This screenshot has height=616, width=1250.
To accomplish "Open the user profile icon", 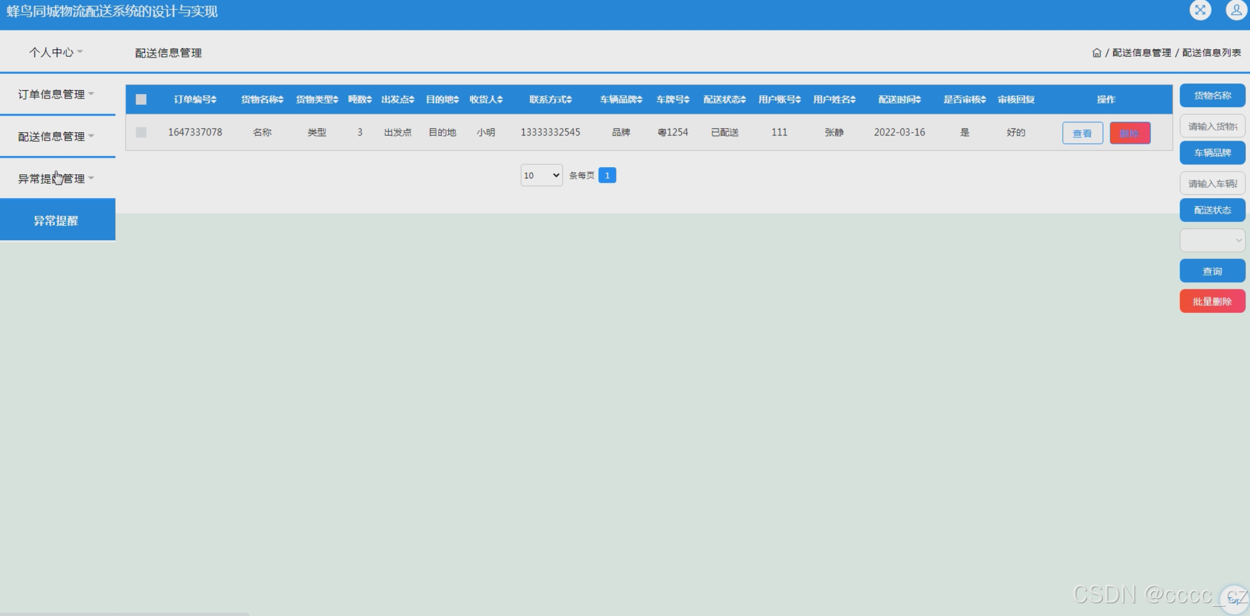I will [1236, 10].
